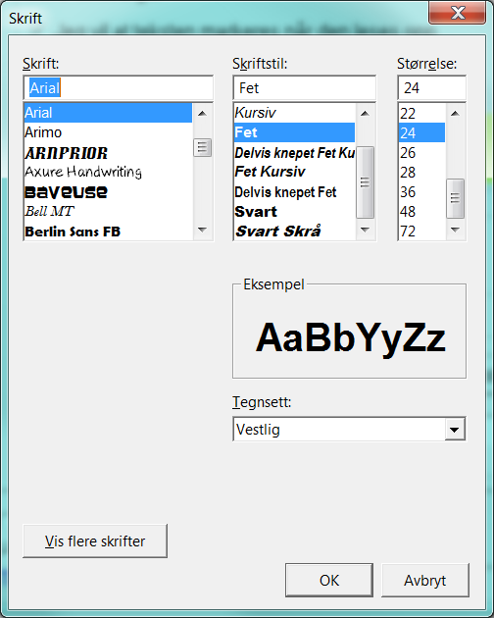Click the Skrift font name input field
The height and width of the screenshot is (618, 494).
119,88
